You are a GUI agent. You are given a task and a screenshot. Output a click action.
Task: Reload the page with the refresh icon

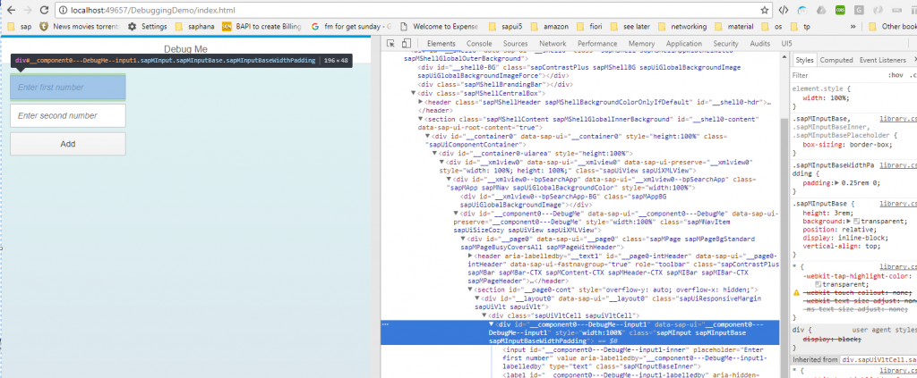click(x=45, y=10)
